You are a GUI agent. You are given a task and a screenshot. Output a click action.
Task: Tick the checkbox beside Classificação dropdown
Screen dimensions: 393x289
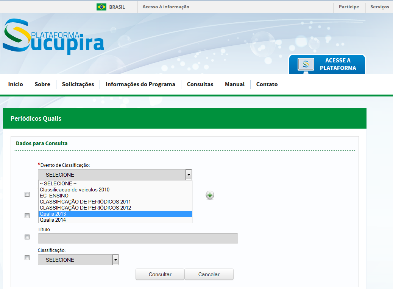point(27,258)
